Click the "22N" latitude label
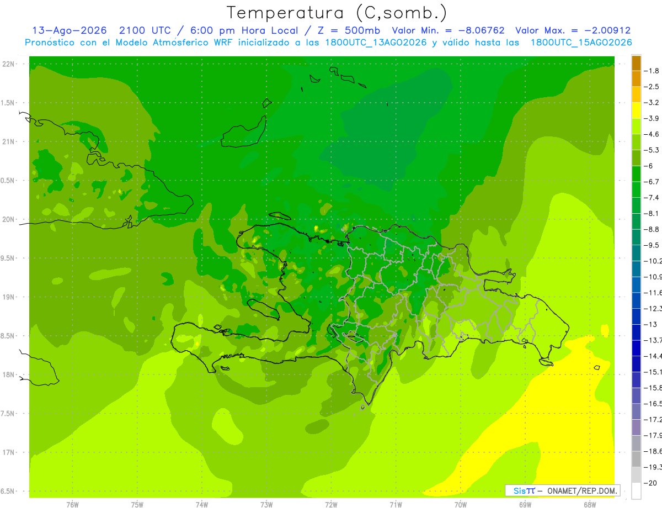662x512 pixels. point(8,64)
